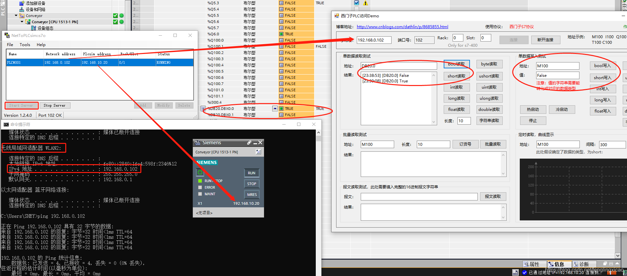
Task: Click the green check beside Conveyor project
Action: [x=115, y=16]
